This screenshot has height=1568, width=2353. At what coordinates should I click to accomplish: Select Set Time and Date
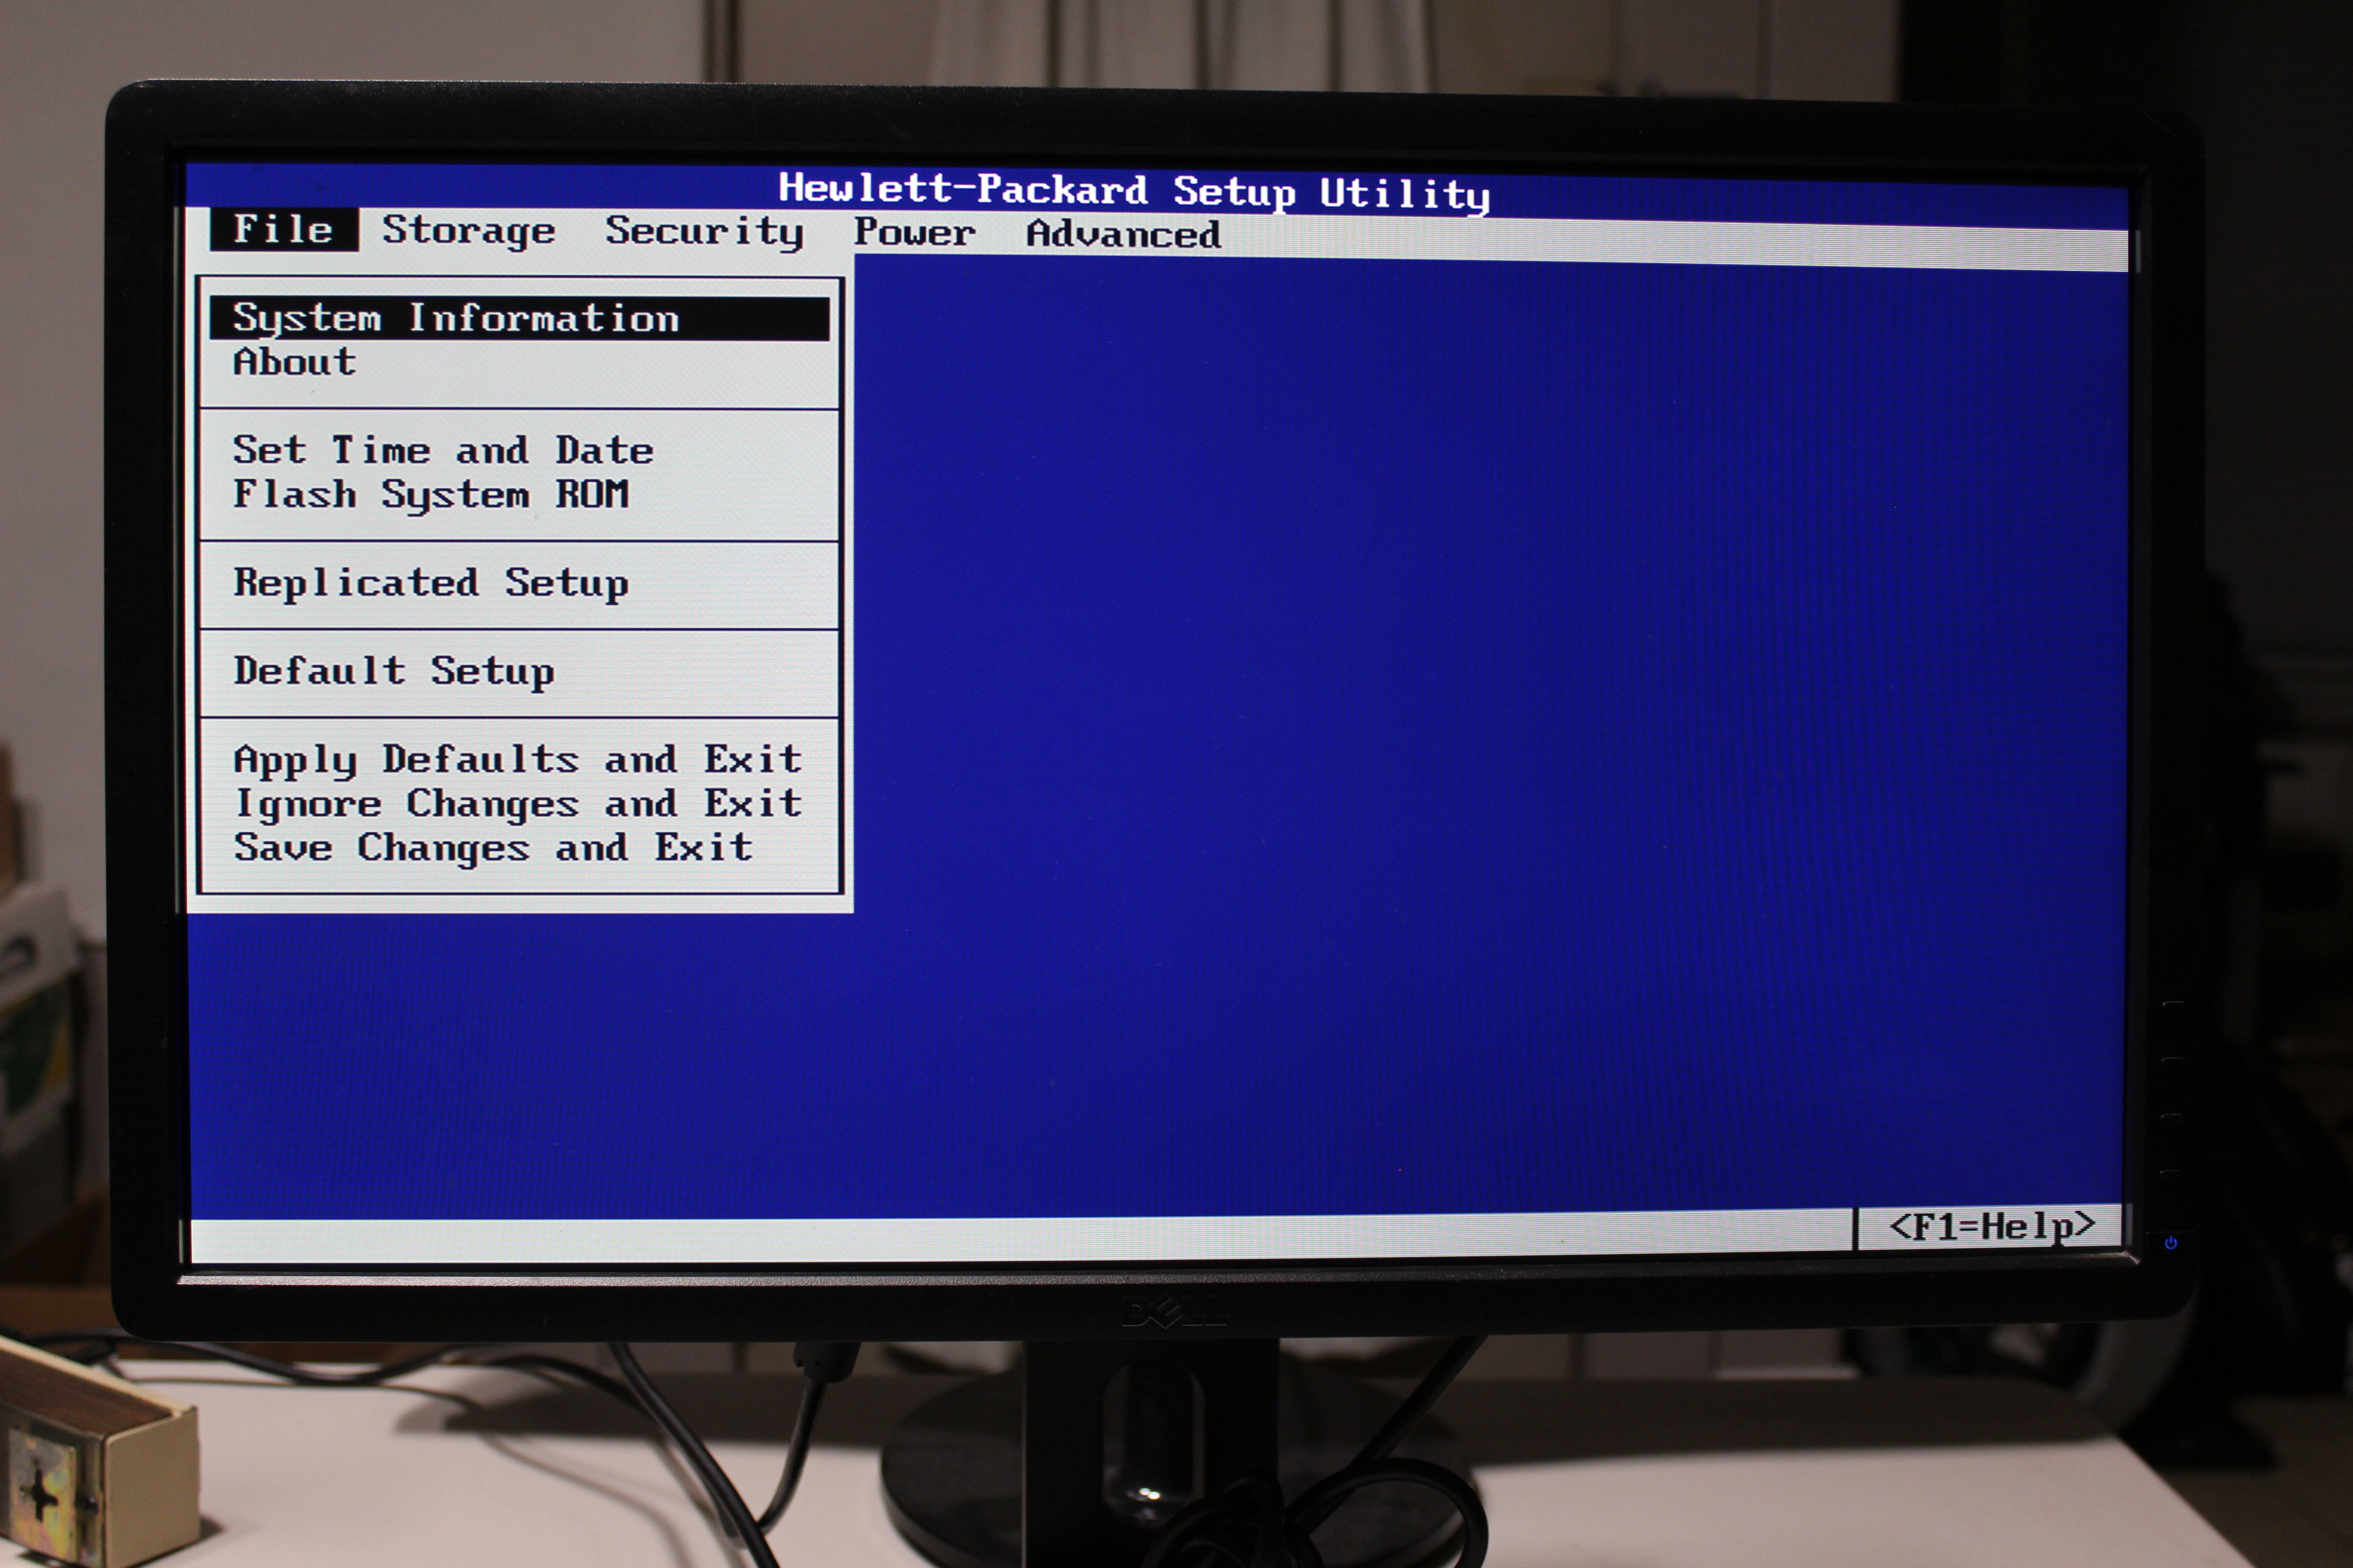click(x=442, y=450)
